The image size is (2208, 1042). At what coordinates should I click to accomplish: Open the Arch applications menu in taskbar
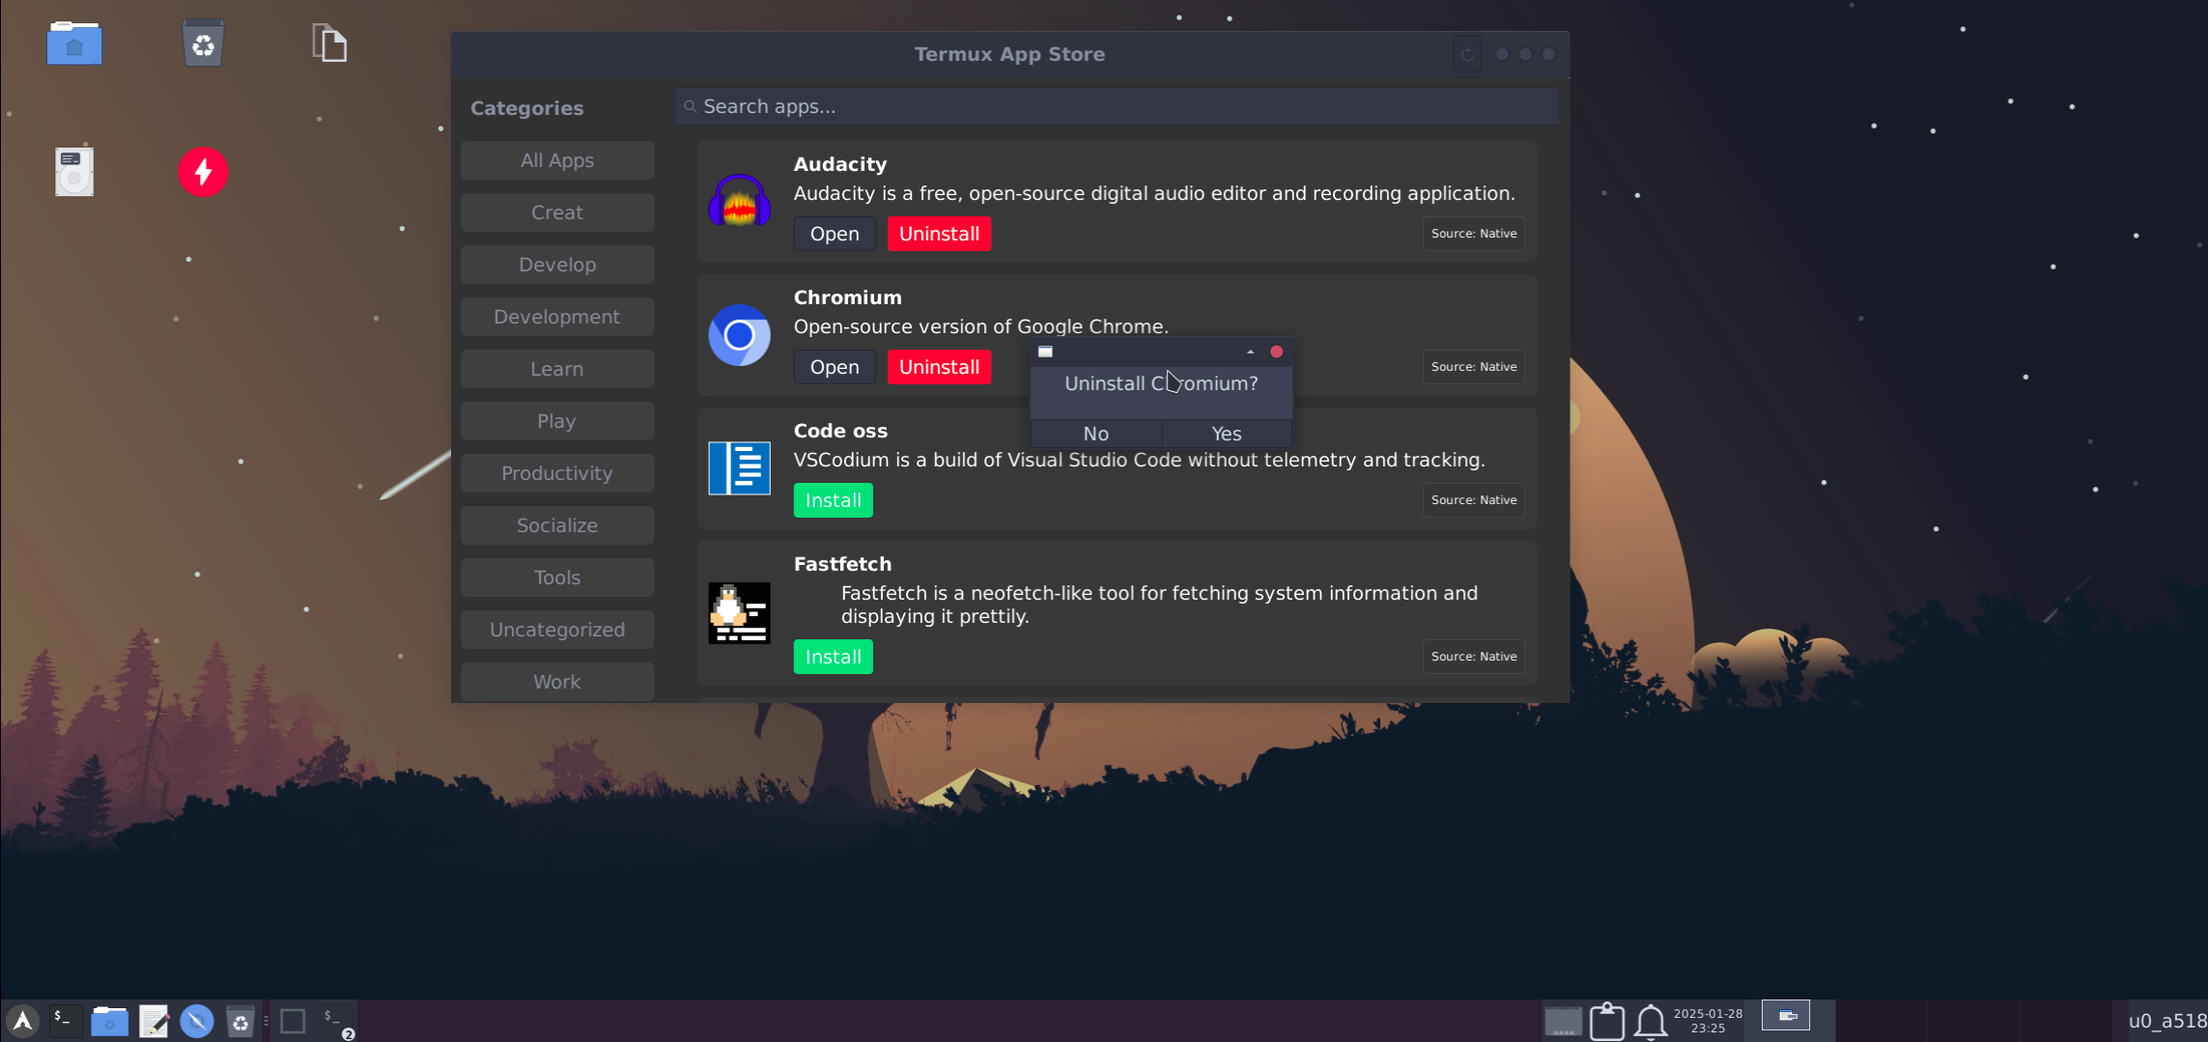pyautogui.click(x=22, y=1021)
